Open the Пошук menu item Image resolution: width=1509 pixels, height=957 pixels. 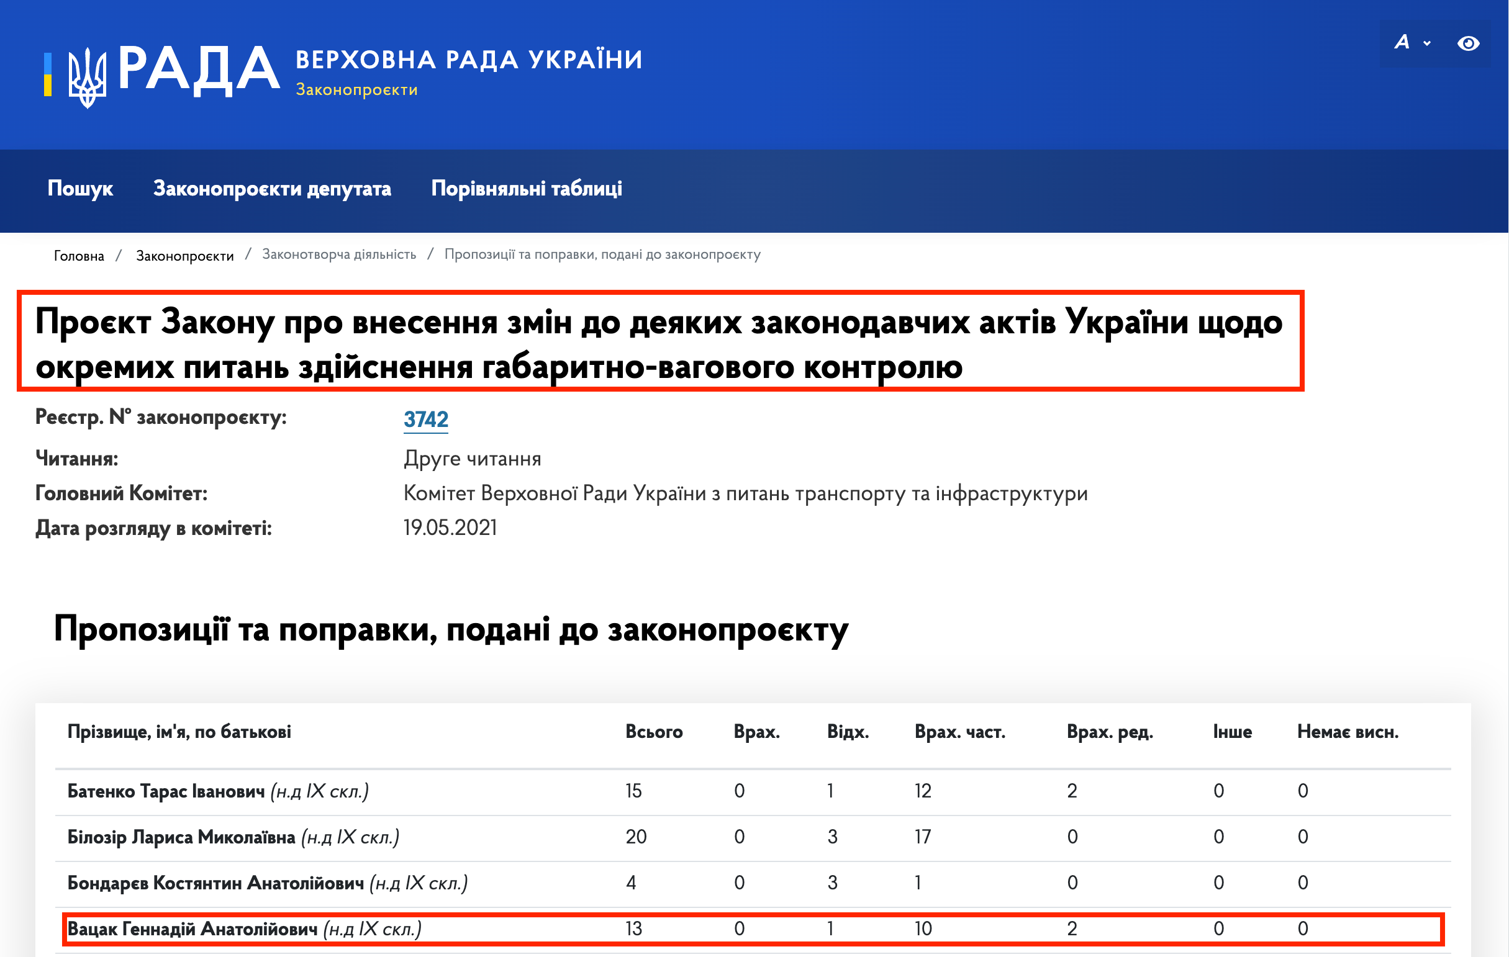(x=80, y=189)
